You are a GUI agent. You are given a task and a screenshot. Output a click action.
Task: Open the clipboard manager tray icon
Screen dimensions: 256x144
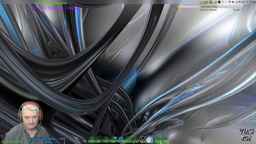pos(230,2)
